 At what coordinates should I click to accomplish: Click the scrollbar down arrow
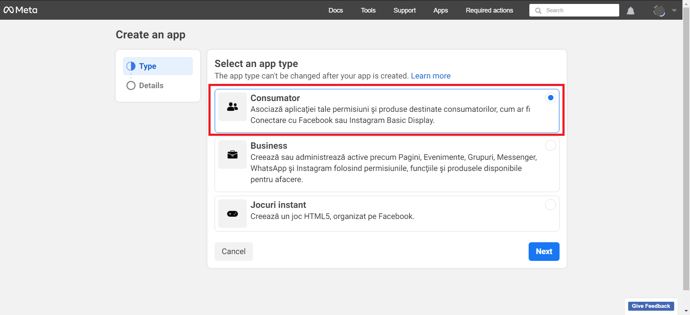click(x=686, y=311)
